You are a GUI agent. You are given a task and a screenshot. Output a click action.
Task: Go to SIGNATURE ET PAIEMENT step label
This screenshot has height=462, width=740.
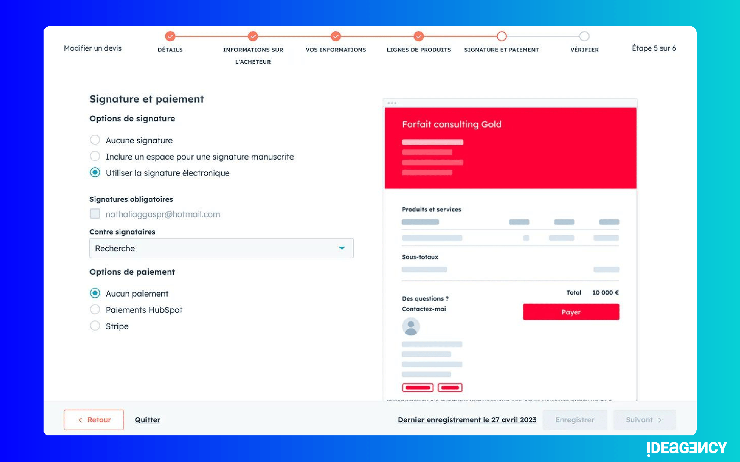pyautogui.click(x=501, y=50)
